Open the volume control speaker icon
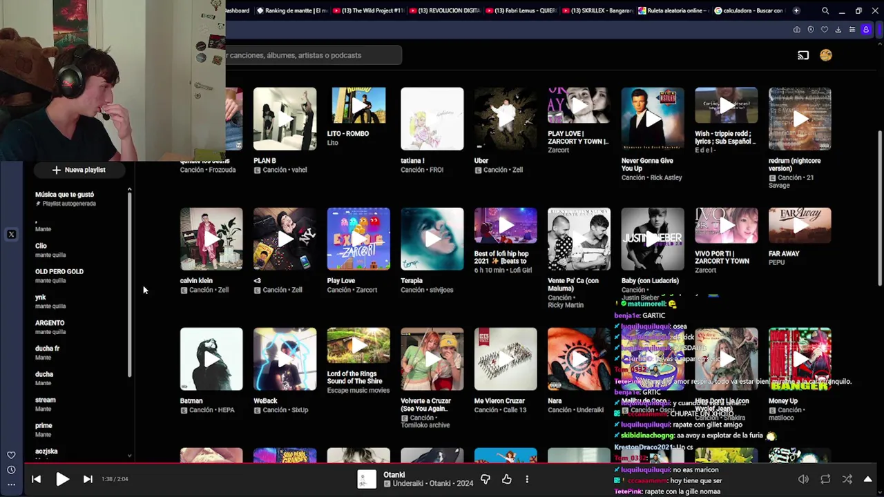The image size is (884, 497). (803, 479)
